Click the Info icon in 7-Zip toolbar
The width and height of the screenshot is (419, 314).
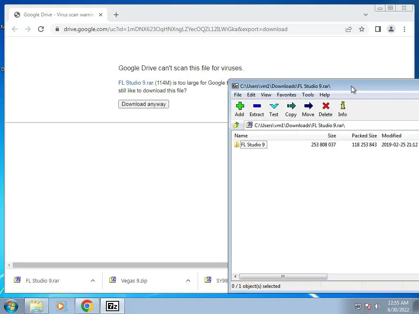click(342, 110)
